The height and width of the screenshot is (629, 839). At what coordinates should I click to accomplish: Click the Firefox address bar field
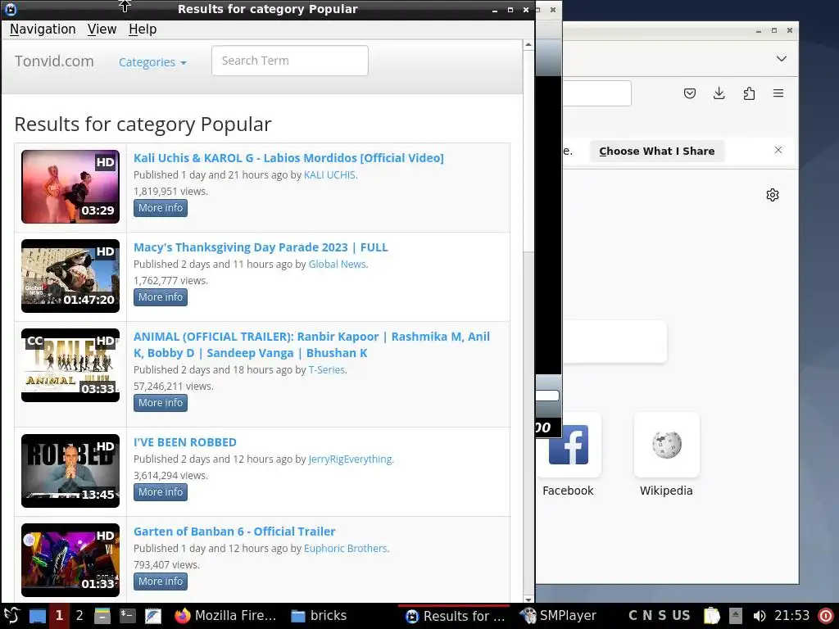click(x=596, y=93)
